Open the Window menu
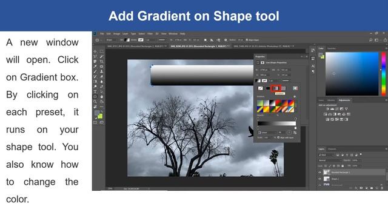Screen dimensions: 388x218 coord(173,34)
